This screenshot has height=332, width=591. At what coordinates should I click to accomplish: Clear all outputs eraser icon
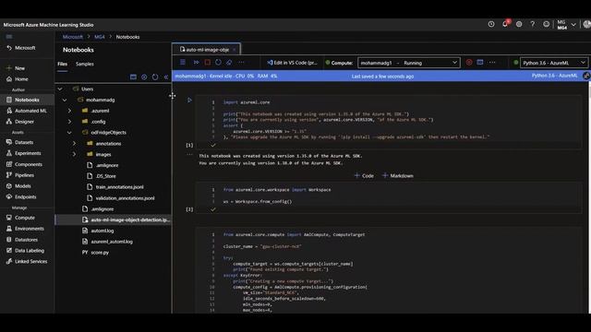(229, 62)
